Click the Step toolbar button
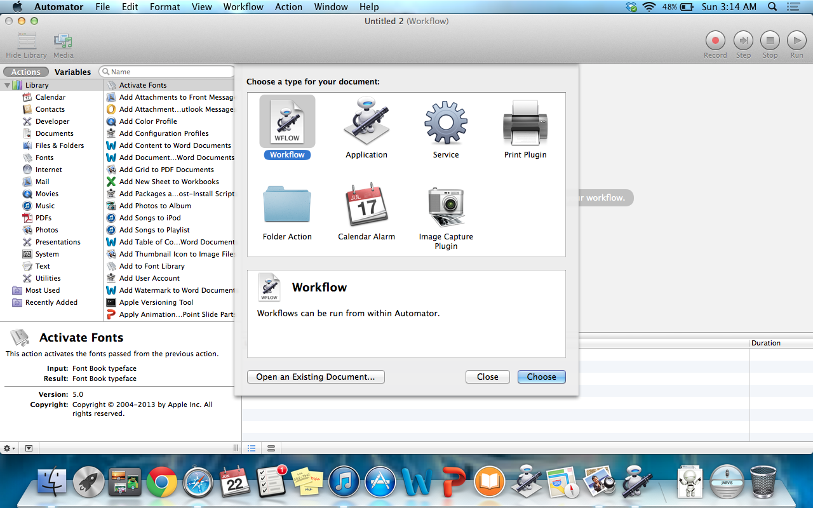Viewport: 813px width, 508px height. [743, 41]
